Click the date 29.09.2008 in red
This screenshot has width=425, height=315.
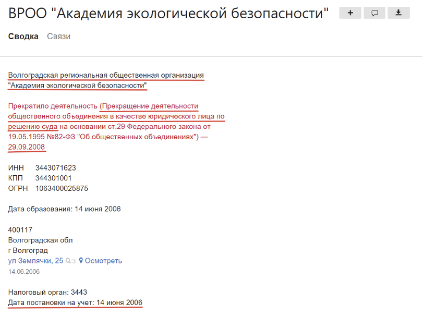(x=26, y=147)
